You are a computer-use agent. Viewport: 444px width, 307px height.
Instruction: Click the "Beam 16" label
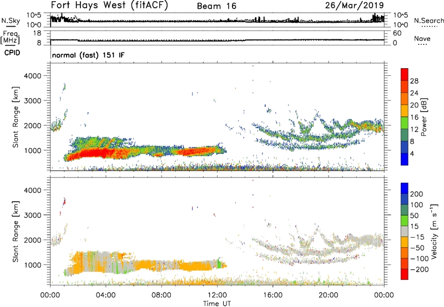click(216, 6)
